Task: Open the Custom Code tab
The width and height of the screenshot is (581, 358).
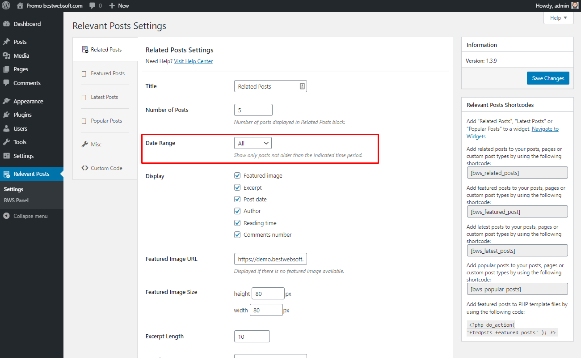Action: pos(105,168)
